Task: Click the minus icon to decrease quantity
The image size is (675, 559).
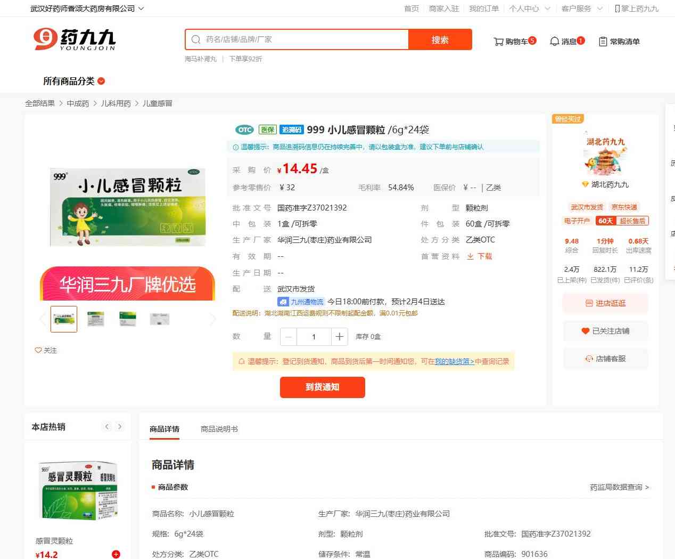Action: [289, 337]
